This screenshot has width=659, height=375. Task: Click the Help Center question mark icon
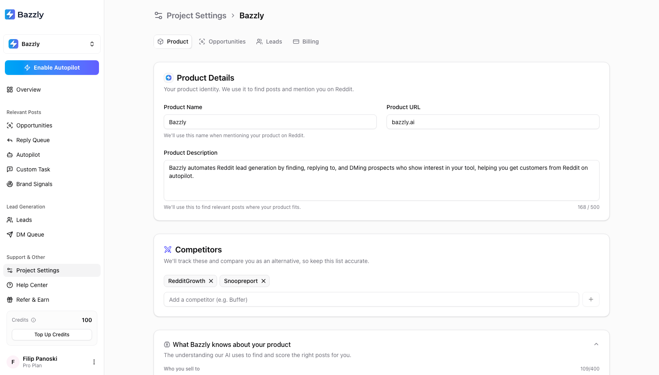(x=10, y=285)
